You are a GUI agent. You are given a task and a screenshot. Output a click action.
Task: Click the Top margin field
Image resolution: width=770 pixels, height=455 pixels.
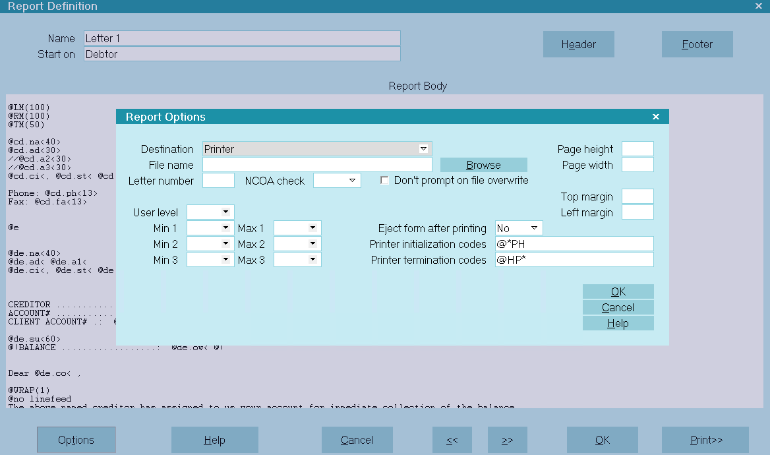(637, 197)
